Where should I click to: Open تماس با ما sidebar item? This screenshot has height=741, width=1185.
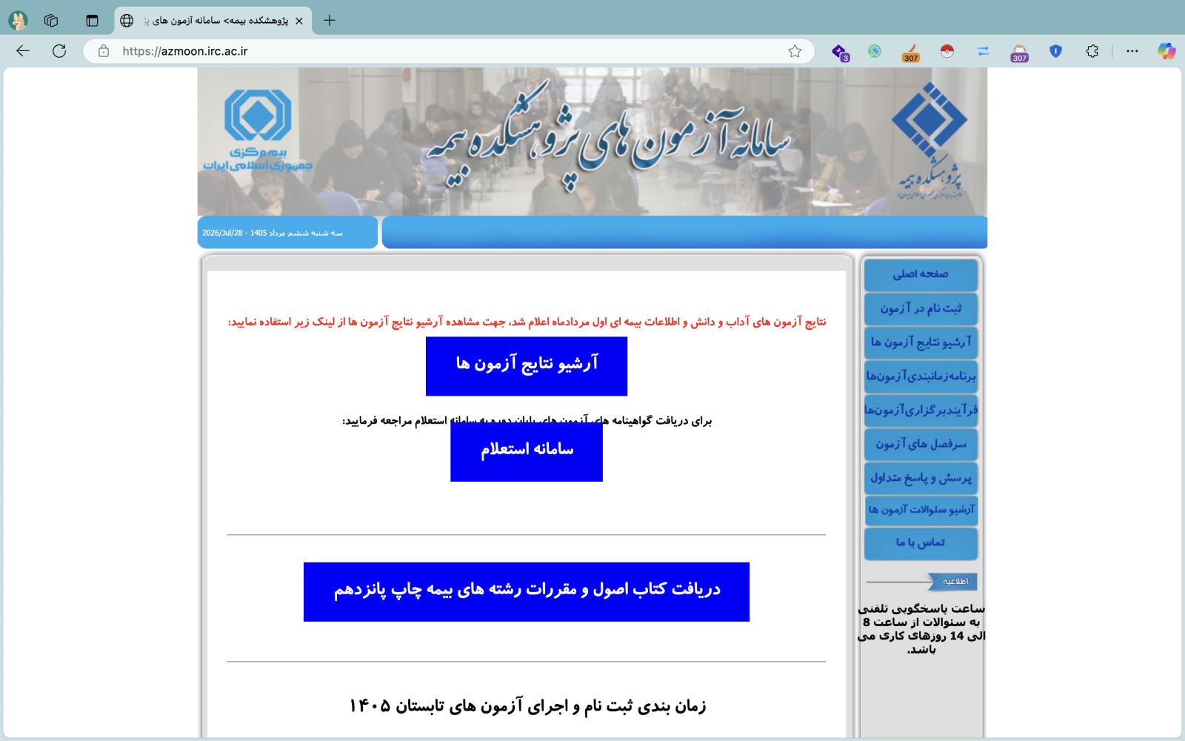point(921,543)
